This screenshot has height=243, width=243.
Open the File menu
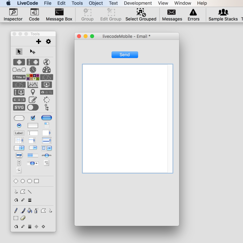[x=47, y=3]
